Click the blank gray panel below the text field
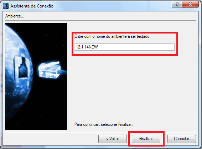The height and width of the screenshot is (149, 202). [134, 88]
